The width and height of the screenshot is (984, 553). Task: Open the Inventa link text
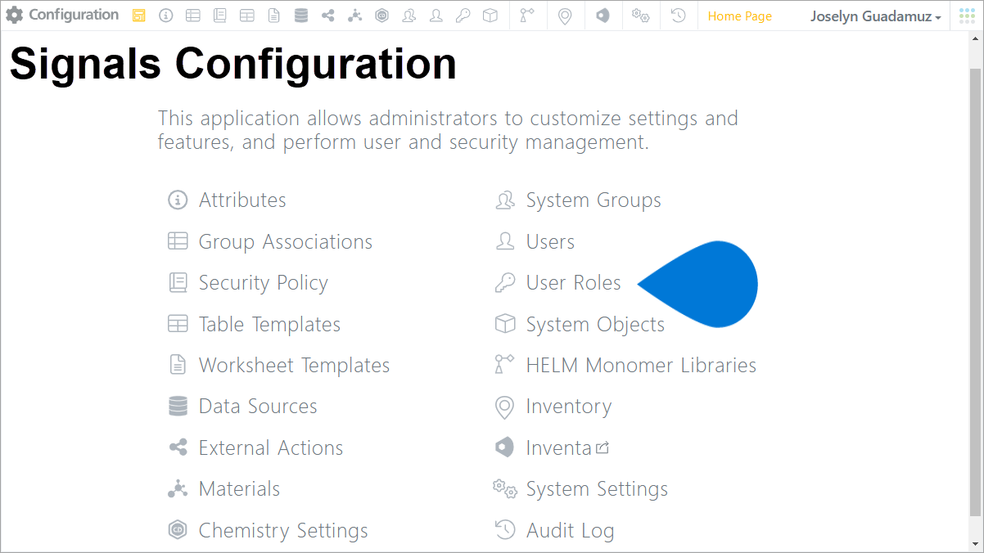(559, 448)
